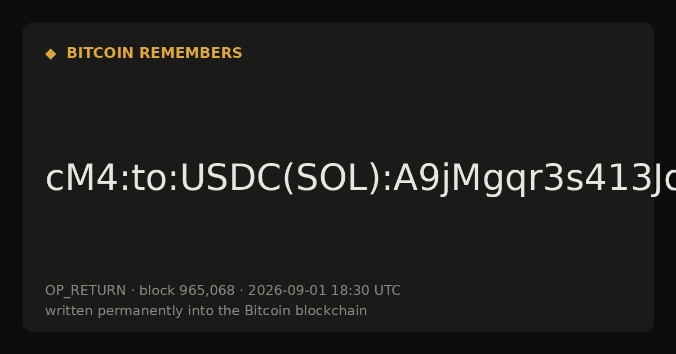Click the dot separator before the date
676x354 pixels.
tap(241, 291)
